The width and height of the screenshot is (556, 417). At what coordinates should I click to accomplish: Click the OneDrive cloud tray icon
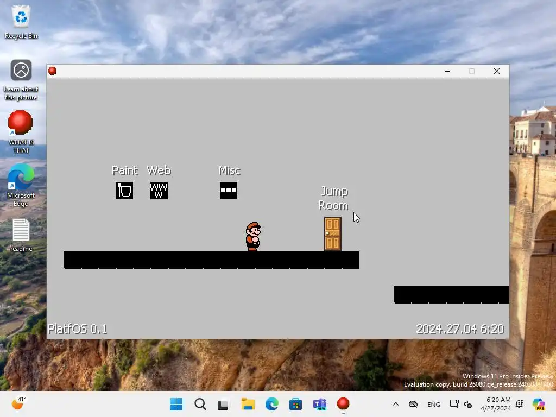click(413, 404)
